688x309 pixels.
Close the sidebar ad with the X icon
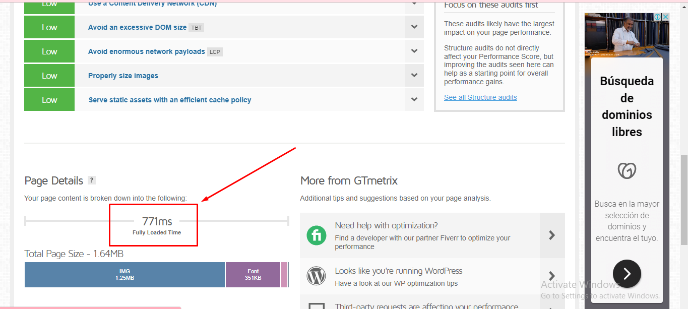[x=665, y=17]
